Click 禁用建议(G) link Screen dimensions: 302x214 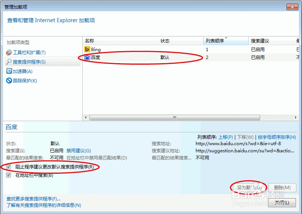(79, 151)
